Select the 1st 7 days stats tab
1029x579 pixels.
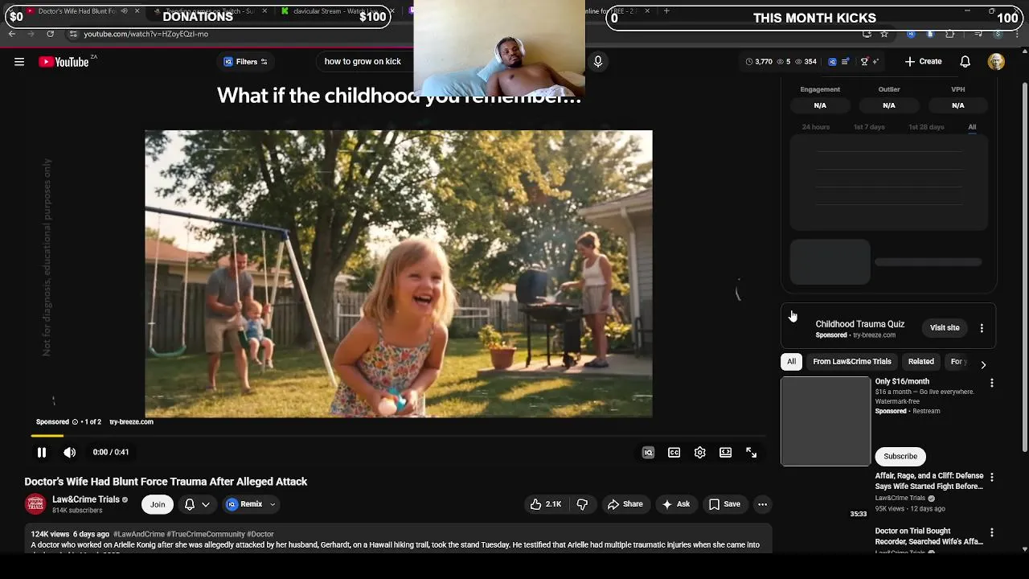pos(869,127)
